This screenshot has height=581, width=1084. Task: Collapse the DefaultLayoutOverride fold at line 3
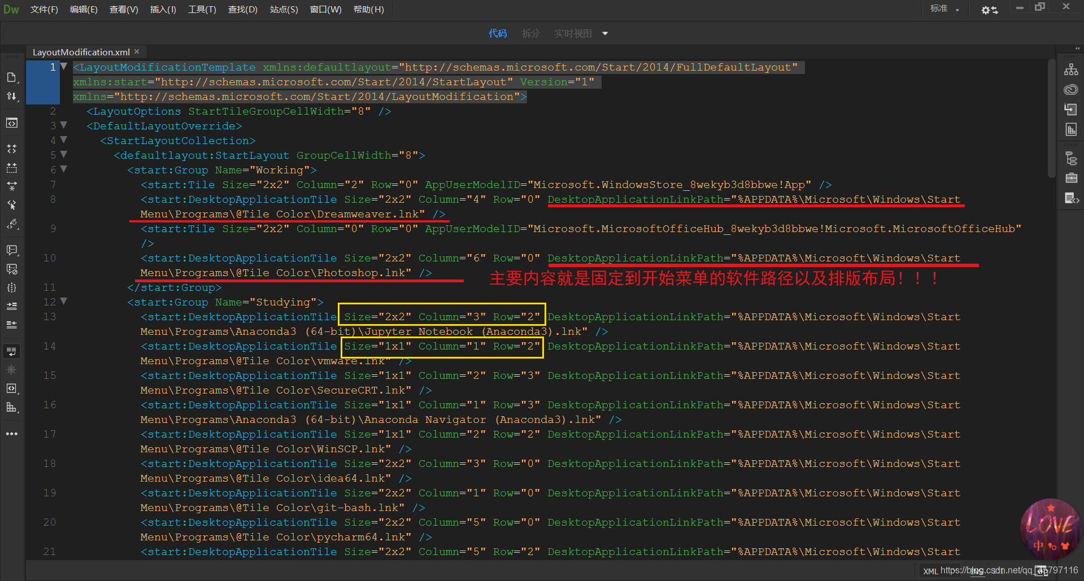pos(64,125)
